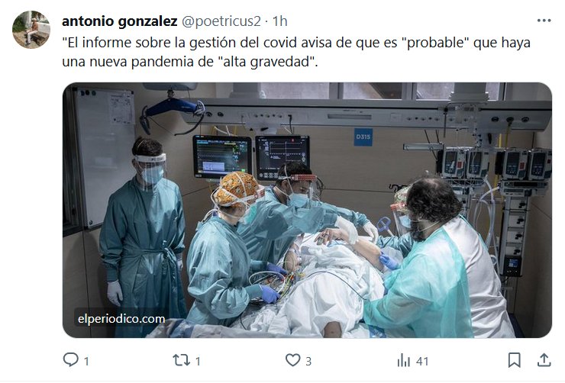Click the antonio gonzalez display name

(120, 21)
